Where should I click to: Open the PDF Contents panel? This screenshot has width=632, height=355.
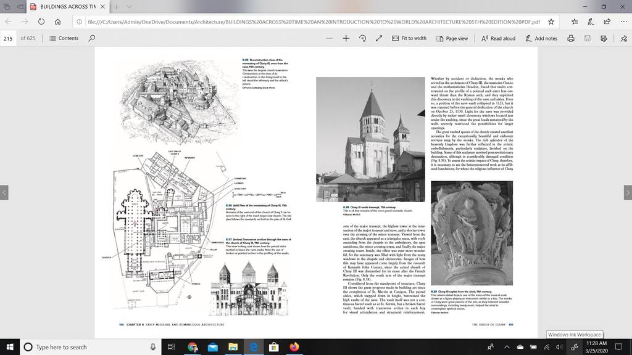(x=64, y=38)
